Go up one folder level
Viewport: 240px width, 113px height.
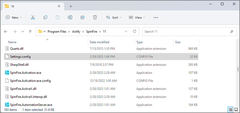(x=30, y=32)
